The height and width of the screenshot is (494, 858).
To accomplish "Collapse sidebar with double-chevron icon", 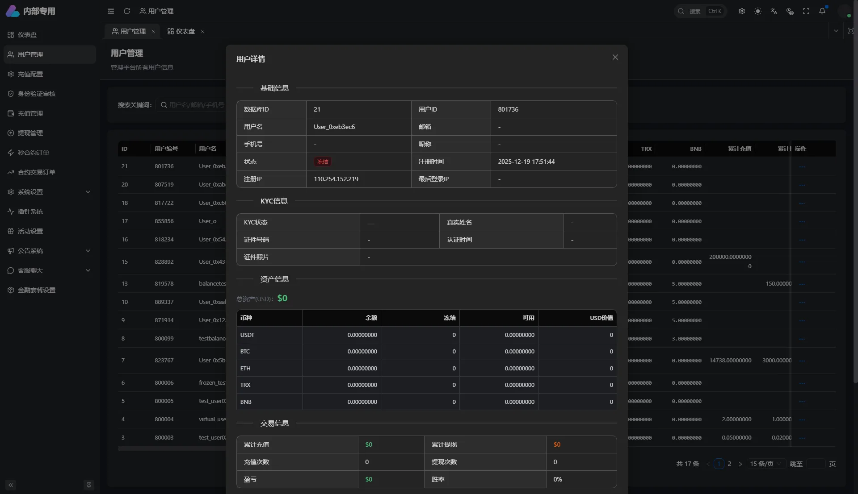I will [x=11, y=485].
